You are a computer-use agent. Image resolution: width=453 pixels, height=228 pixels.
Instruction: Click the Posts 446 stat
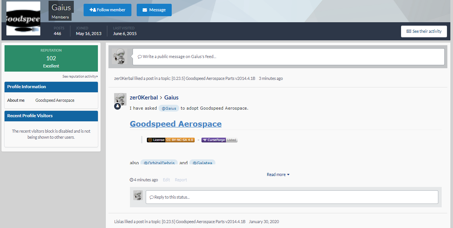coord(59,31)
